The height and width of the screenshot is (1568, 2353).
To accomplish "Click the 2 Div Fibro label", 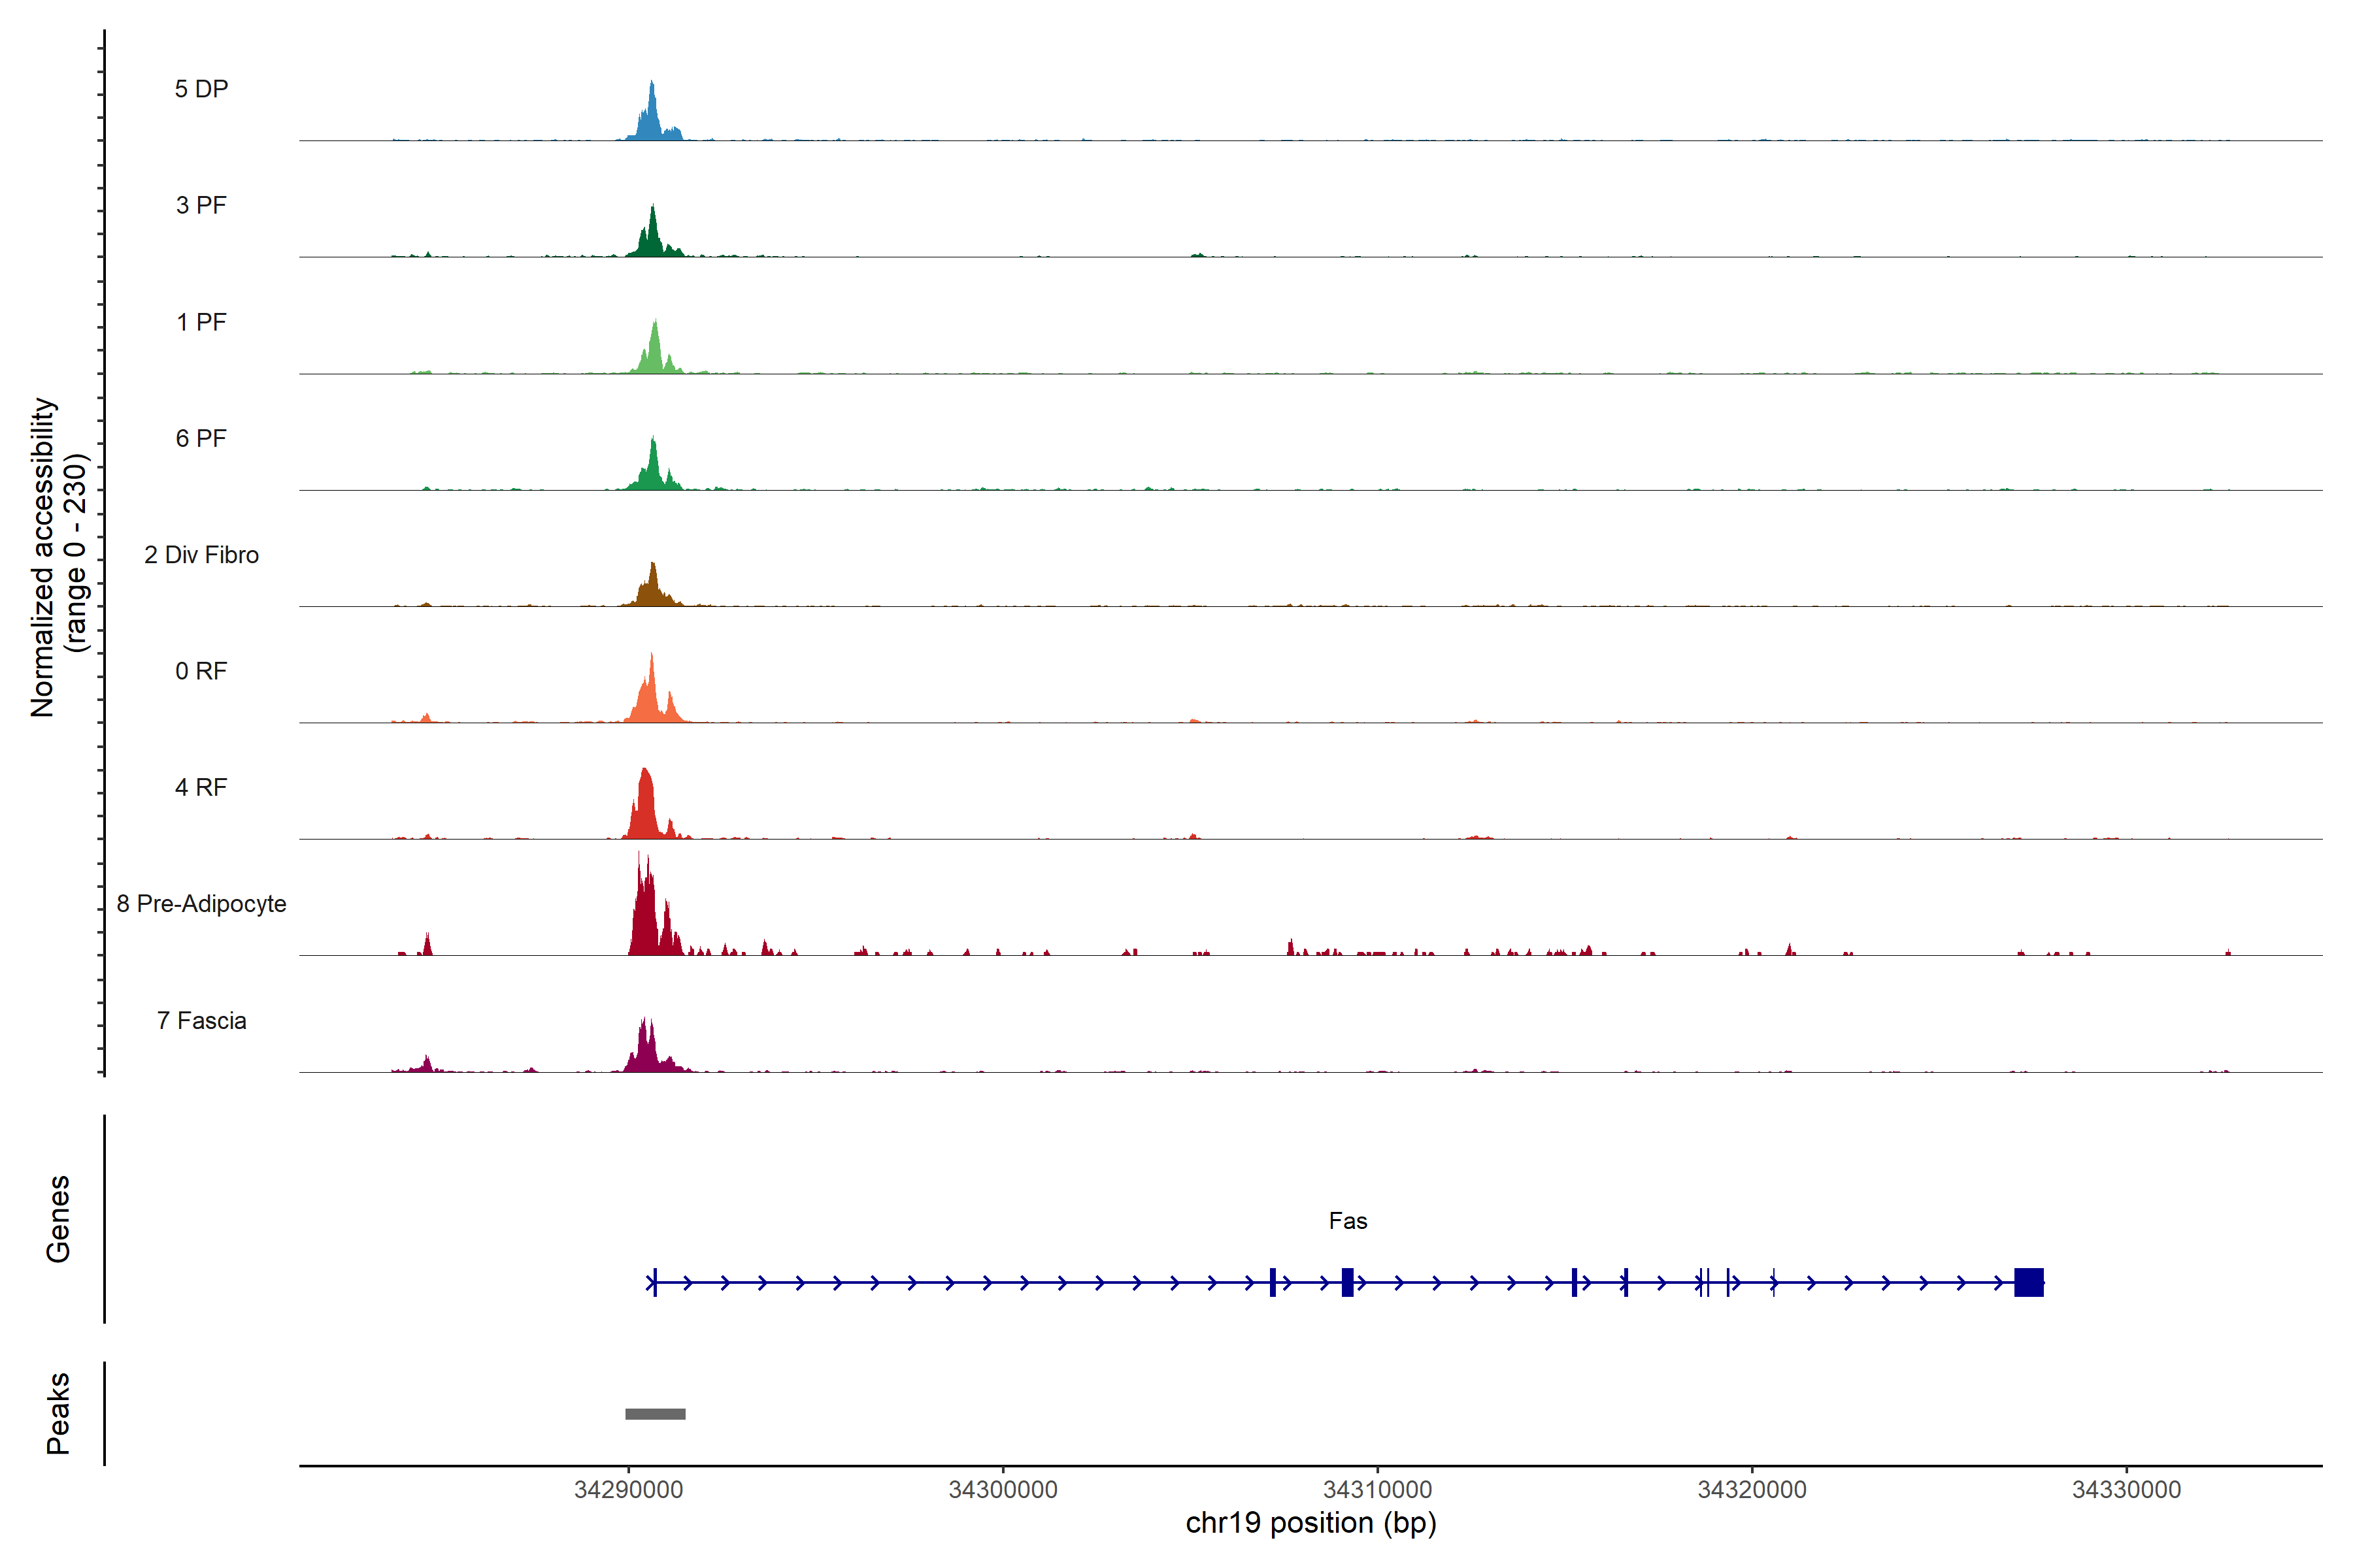I will 201,555.
